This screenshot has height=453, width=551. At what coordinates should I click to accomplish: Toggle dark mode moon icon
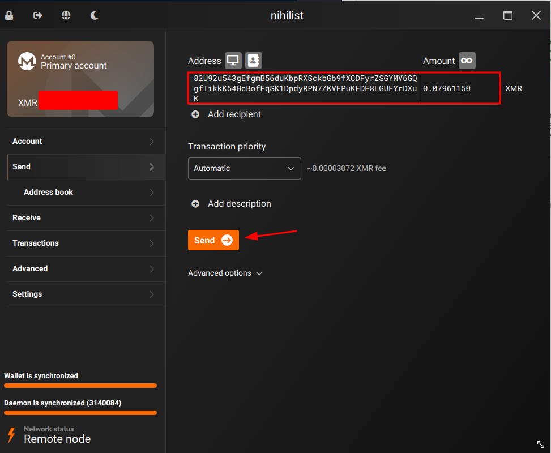[x=94, y=15]
